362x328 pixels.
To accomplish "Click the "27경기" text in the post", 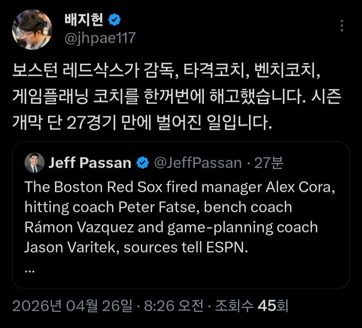I will (90, 123).
